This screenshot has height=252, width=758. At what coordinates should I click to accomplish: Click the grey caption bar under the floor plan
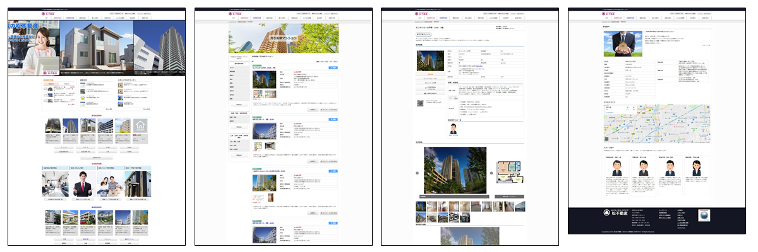click(509, 197)
